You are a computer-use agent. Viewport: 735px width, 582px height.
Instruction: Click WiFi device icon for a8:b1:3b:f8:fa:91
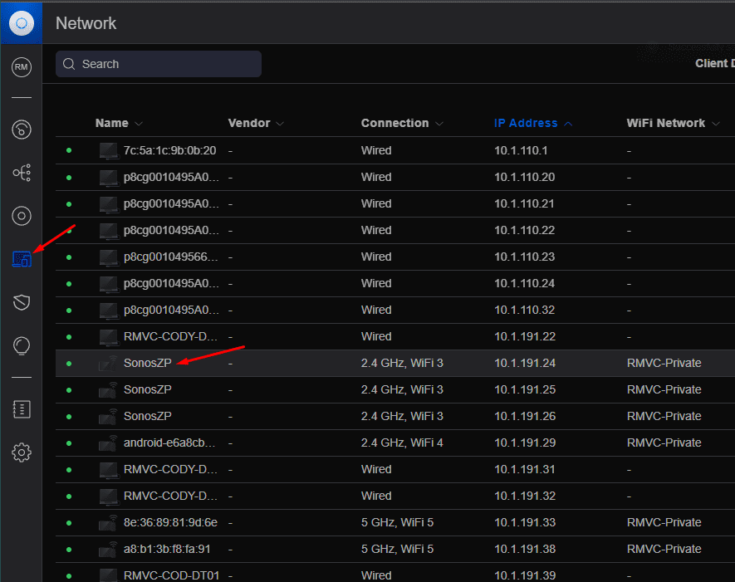tap(108, 550)
